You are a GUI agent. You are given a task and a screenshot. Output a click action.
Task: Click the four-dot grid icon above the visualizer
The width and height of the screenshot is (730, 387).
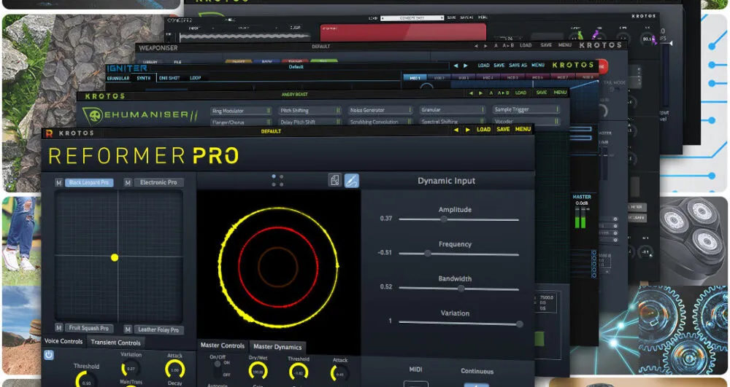click(277, 179)
